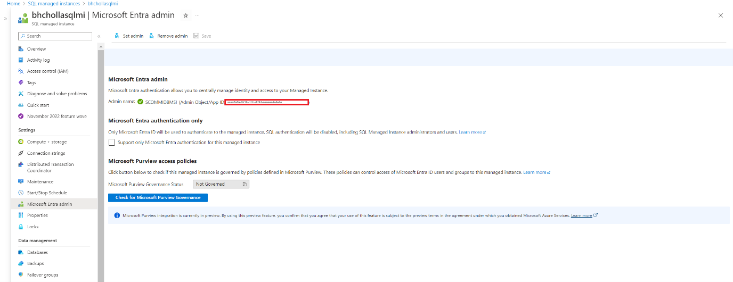Click Set admin in the toolbar

[129, 36]
